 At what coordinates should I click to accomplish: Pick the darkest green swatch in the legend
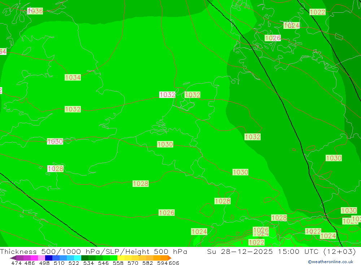tap(85, 258)
